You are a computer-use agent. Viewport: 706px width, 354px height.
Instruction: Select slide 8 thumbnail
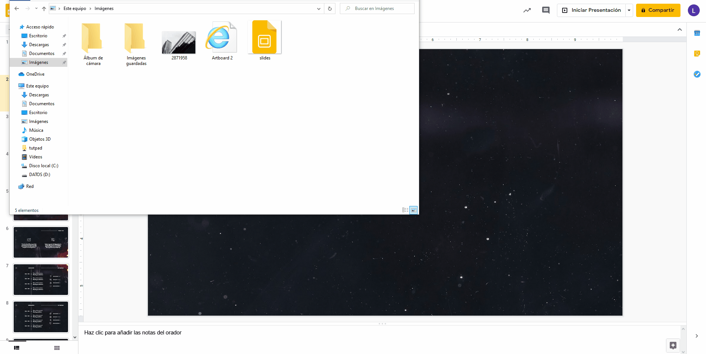click(41, 317)
